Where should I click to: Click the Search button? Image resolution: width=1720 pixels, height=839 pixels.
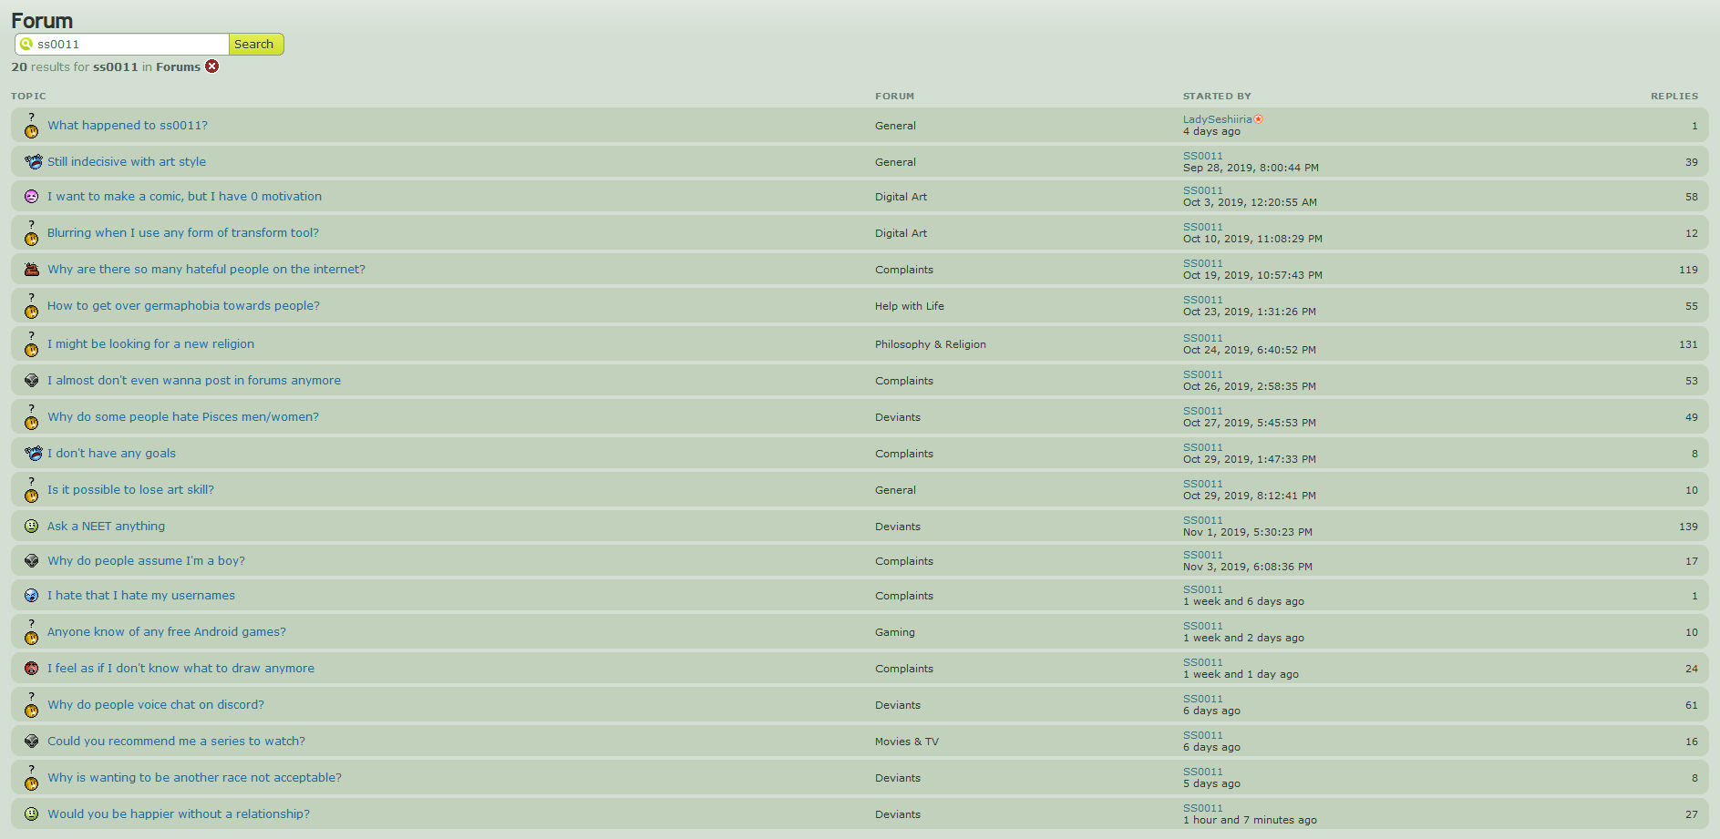(x=255, y=44)
